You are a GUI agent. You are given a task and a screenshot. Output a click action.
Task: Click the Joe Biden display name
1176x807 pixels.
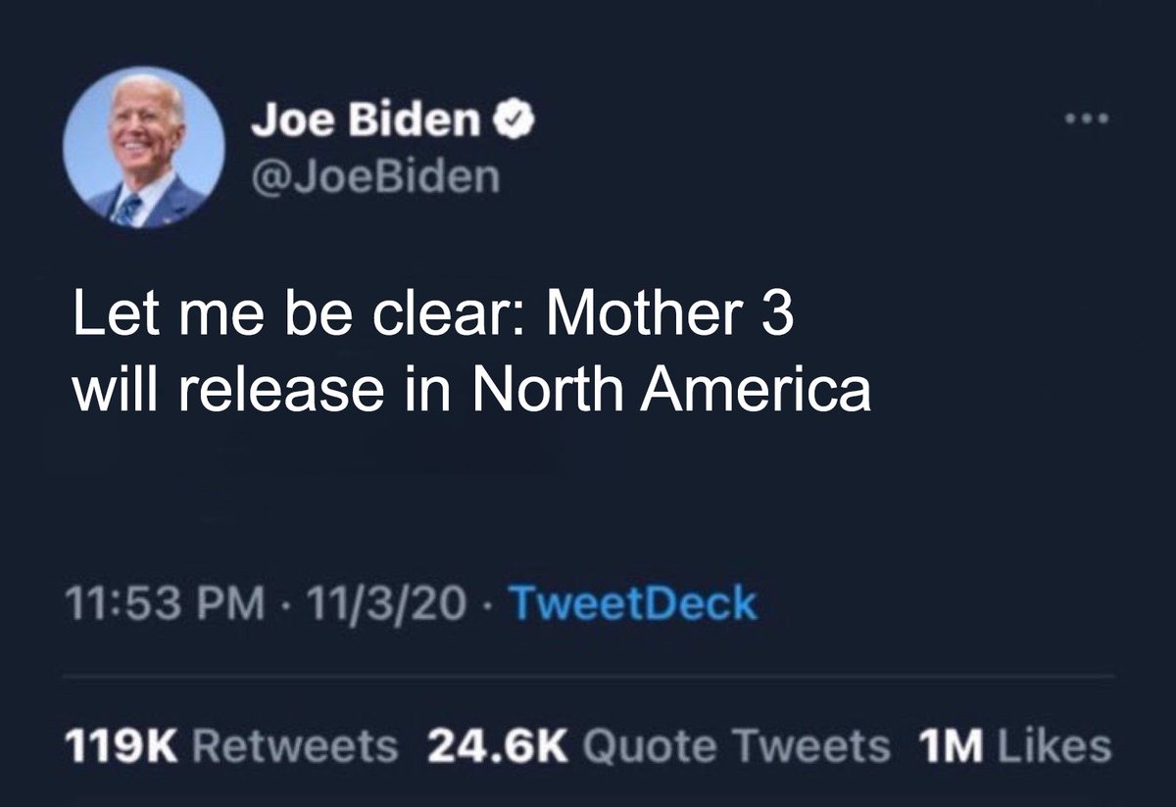point(366,122)
